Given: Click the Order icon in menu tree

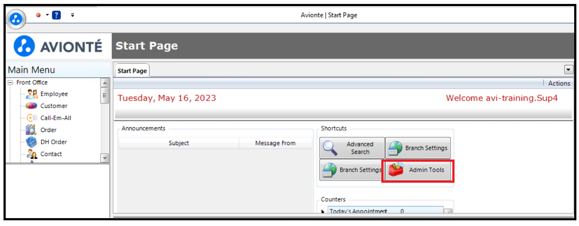Looking at the screenshot, I should coord(32,130).
